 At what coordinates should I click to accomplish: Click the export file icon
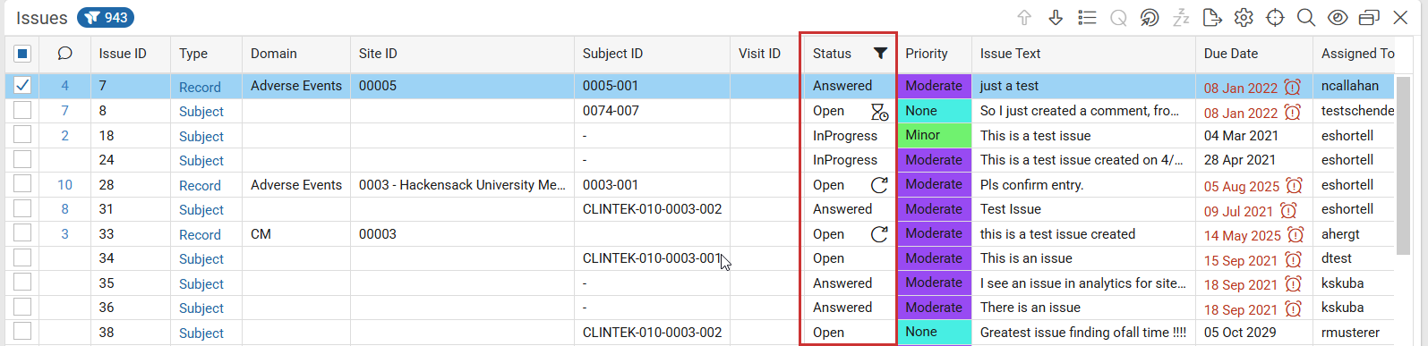pos(1212,18)
